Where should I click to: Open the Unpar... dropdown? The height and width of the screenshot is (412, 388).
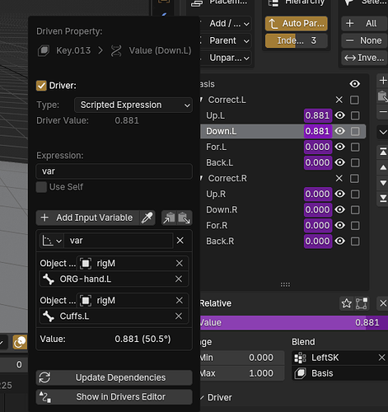coord(226,58)
